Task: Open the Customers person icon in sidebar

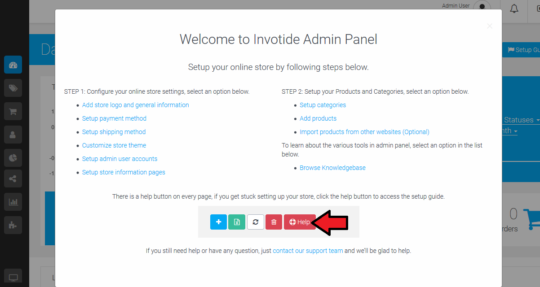Action: click(x=13, y=134)
